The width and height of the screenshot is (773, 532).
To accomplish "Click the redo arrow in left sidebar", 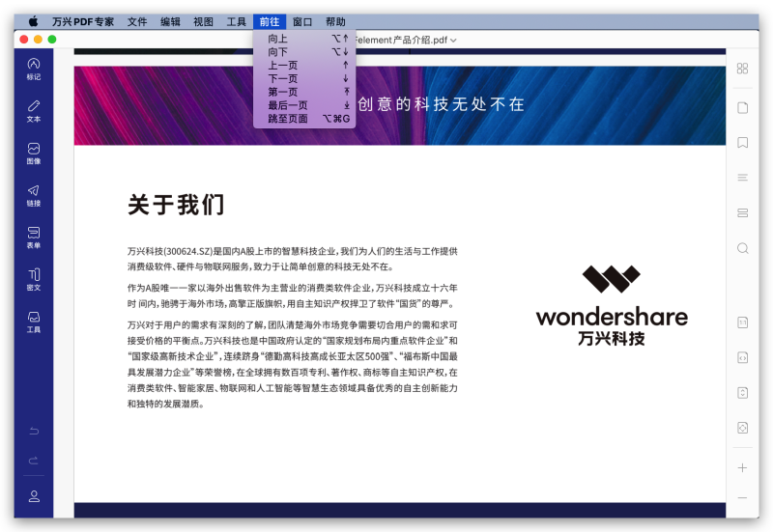I will pos(34,461).
